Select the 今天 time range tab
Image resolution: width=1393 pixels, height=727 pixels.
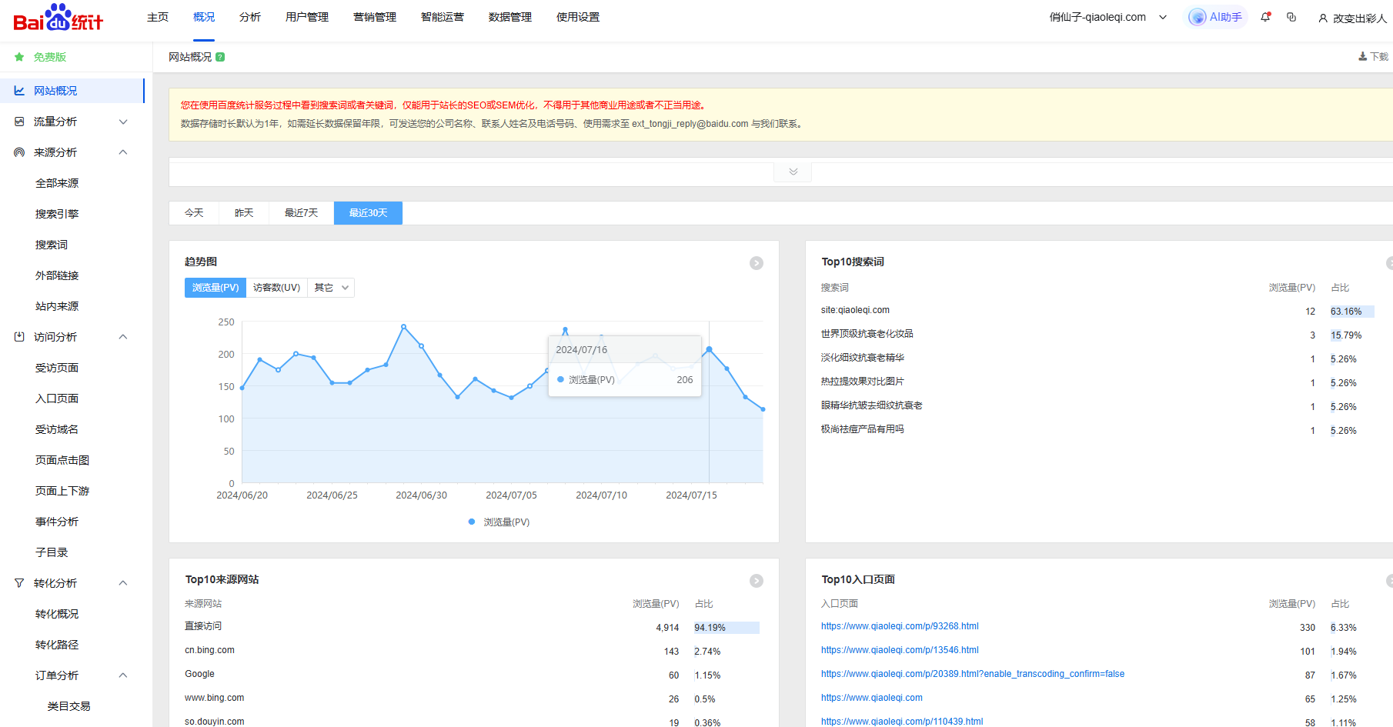tap(194, 213)
